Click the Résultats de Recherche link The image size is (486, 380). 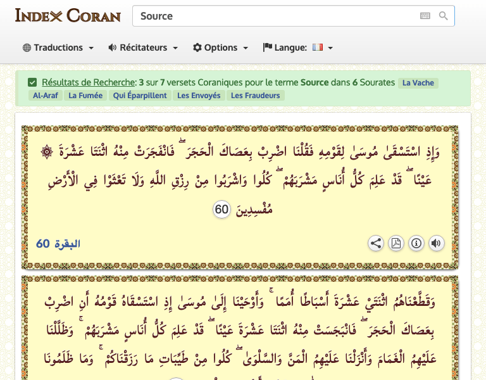click(x=88, y=82)
